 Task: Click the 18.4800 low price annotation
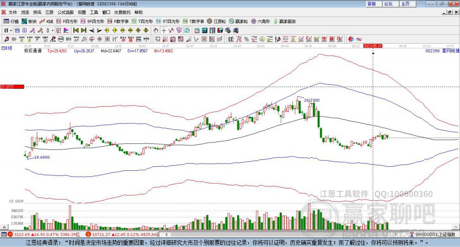pyautogui.click(x=42, y=157)
